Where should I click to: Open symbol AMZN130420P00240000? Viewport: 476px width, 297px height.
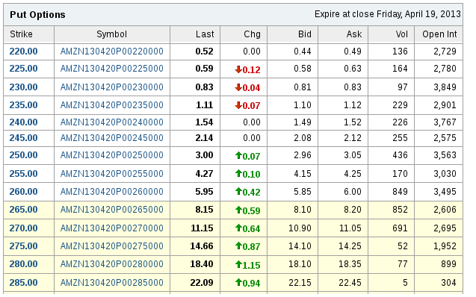tap(112, 122)
